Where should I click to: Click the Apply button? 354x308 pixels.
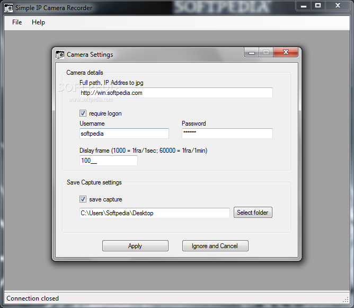pos(135,245)
